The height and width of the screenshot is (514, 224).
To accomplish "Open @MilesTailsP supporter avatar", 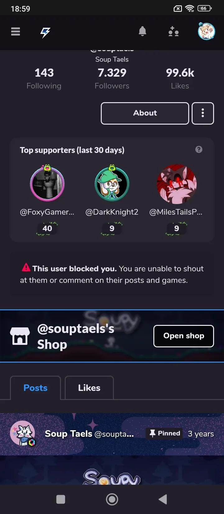I will (177, 184).
